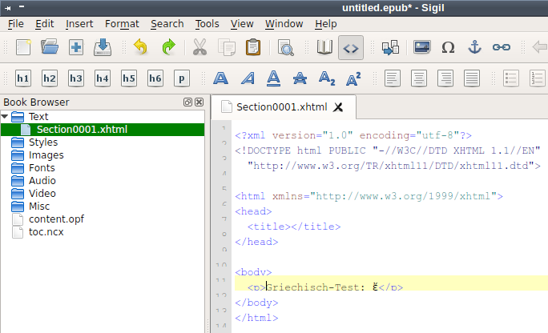Viewport: 548px width, 333px height.
Task: Apply heading h2 style
Action: [x=50, y=78]
